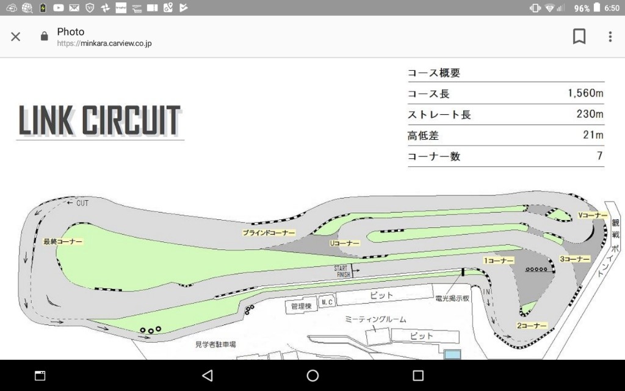Tap the upper ピット building
625x391 pixels.
[384, 295]
